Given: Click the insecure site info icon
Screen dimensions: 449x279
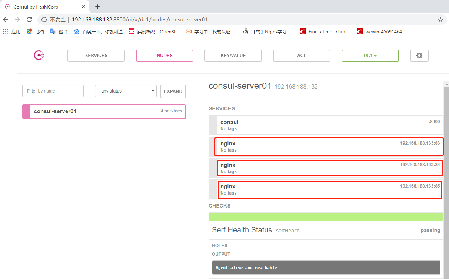Looking at the screenshot, I should click(44, 20).
